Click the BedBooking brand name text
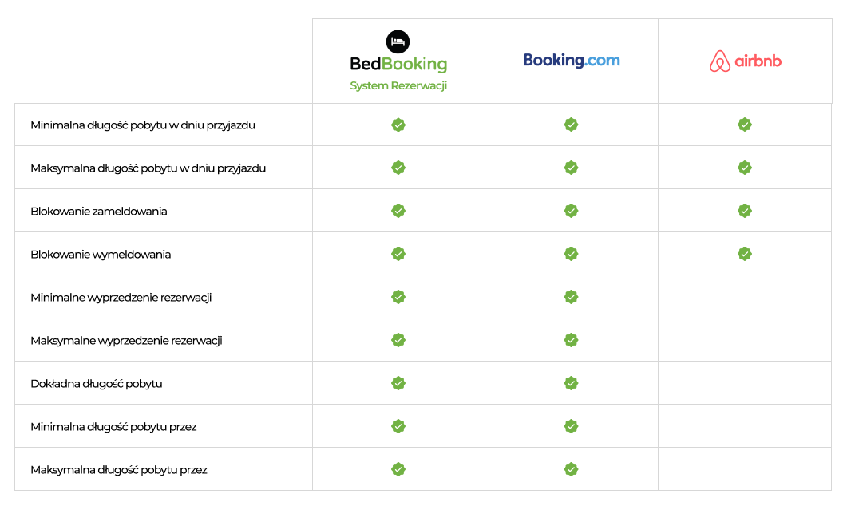Viewport: 847px width, 510px height. point(398,64)
